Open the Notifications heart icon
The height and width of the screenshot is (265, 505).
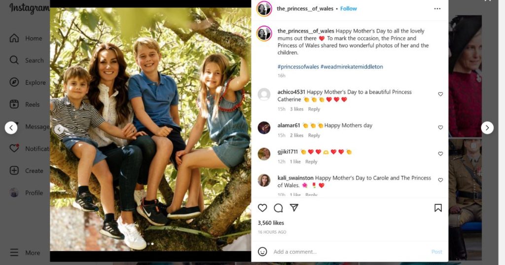(x=14, y=148)
